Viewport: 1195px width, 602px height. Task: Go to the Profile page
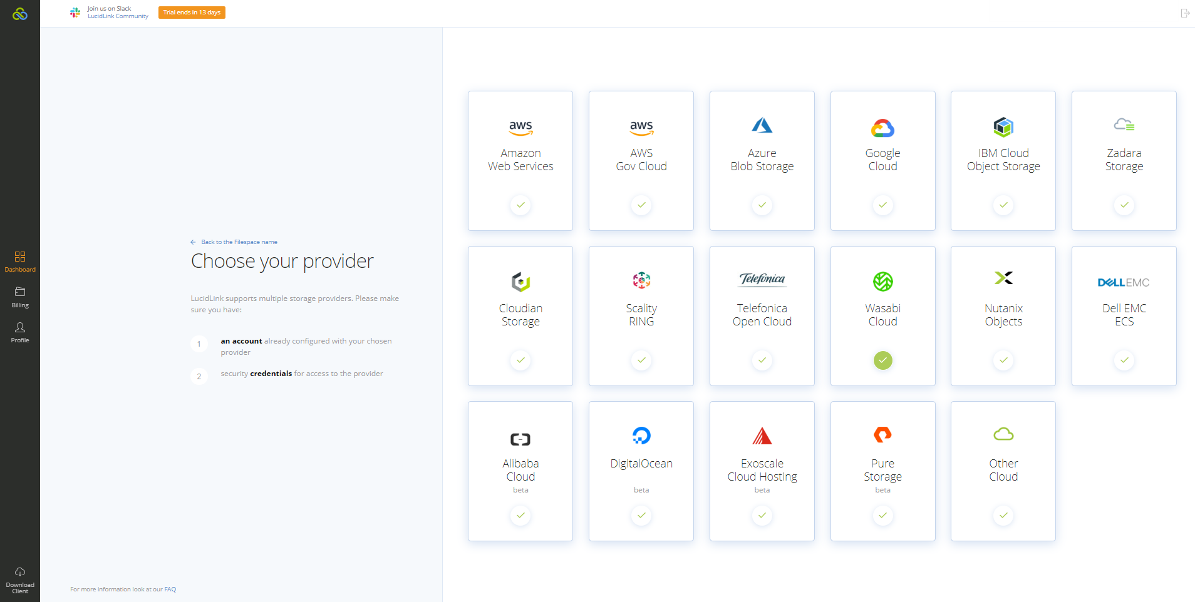20,332
